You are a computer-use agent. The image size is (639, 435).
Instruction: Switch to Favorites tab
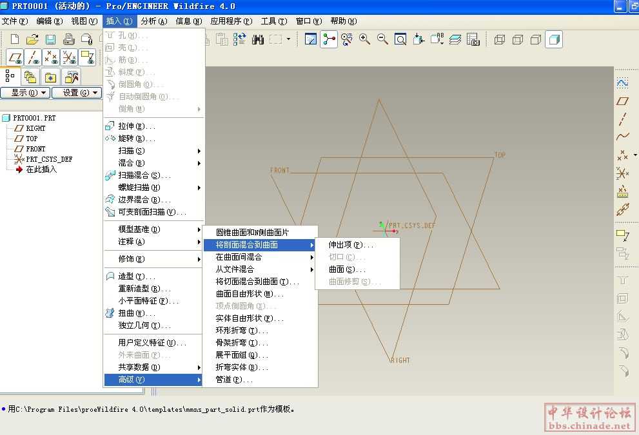point(50,77)
